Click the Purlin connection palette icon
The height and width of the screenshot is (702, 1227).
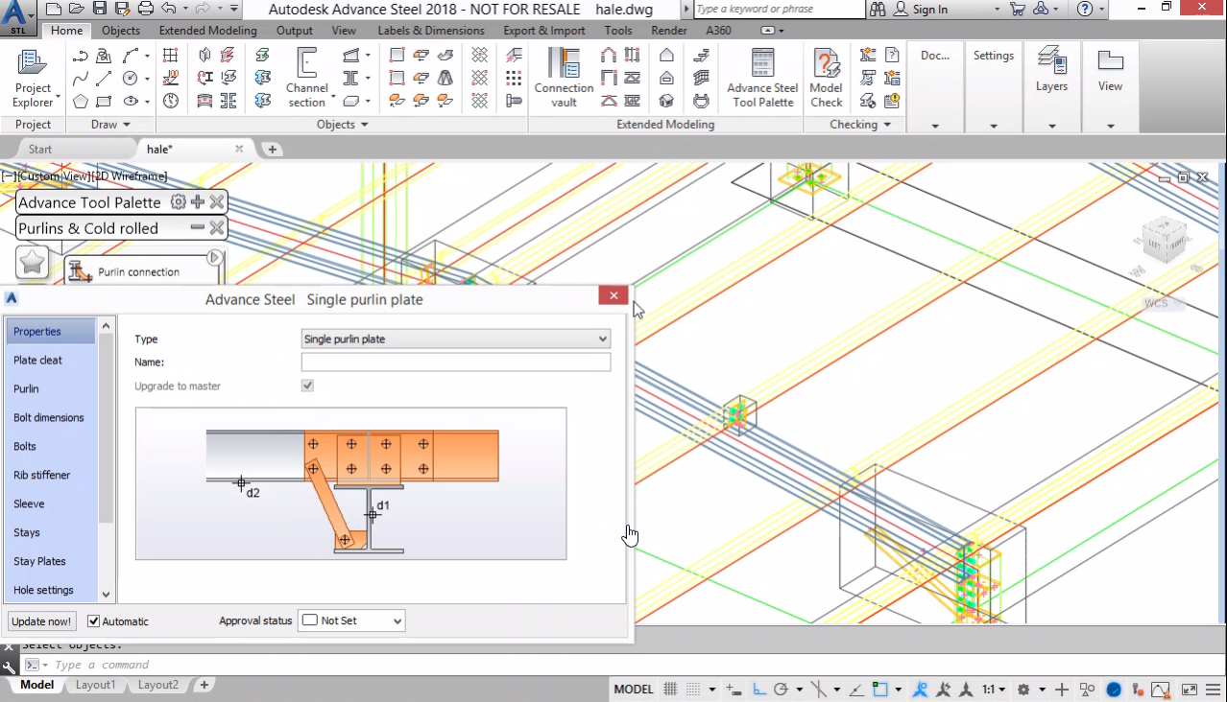coord(81,271)
